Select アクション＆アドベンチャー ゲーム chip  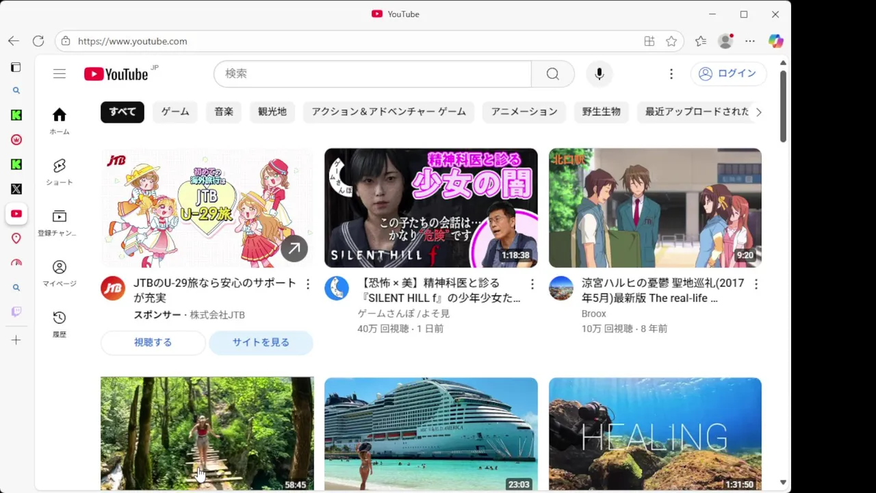pyautogui.click(x=389, y=112)
